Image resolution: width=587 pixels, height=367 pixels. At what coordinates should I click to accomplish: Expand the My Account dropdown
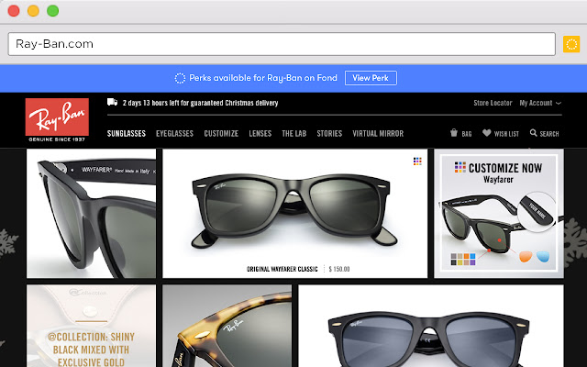click(540, 103)
